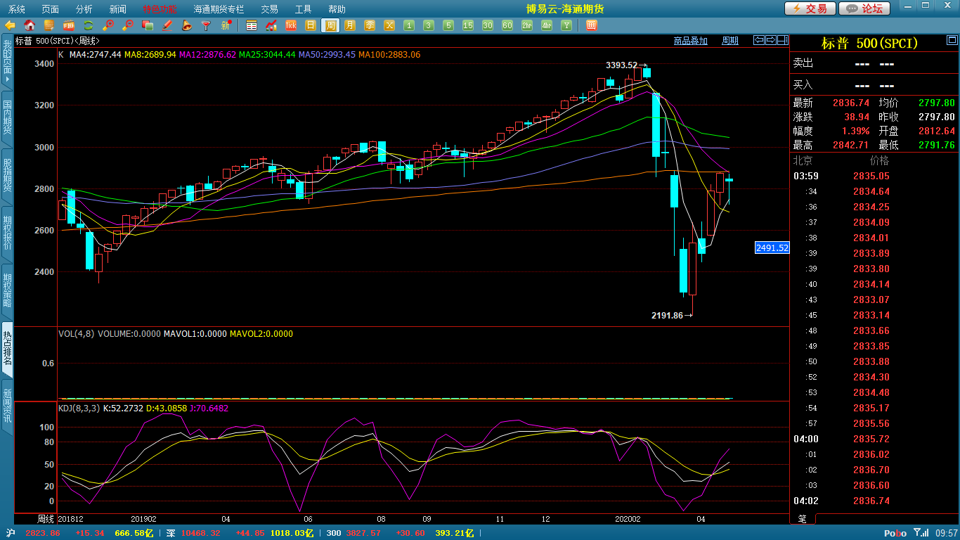Open the 新 news icon
The height and width of the screenshot is (540, 960).
click(226, 25)
